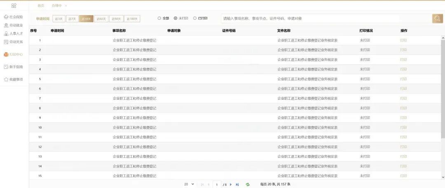Jump to last page arrow
Image resolution: width=445 pixels, height=188 pixels.
237,184
